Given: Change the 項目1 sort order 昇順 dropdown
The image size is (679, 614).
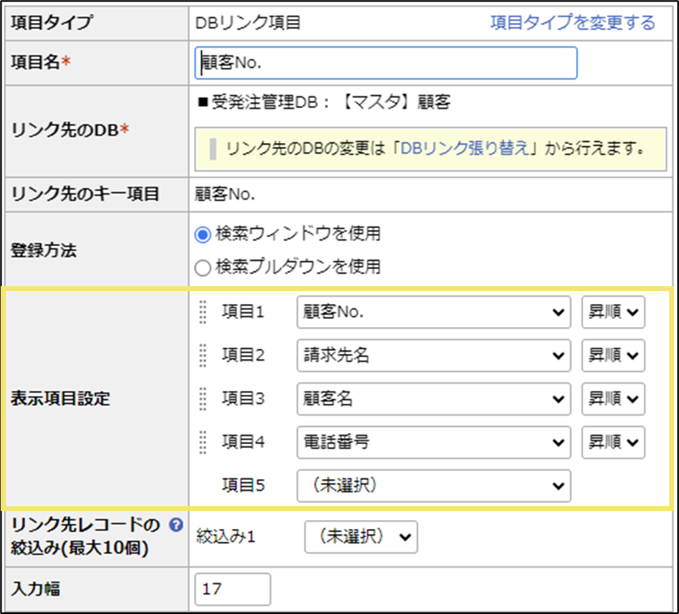Looking at the screenshot, I should tap(613, 312).
